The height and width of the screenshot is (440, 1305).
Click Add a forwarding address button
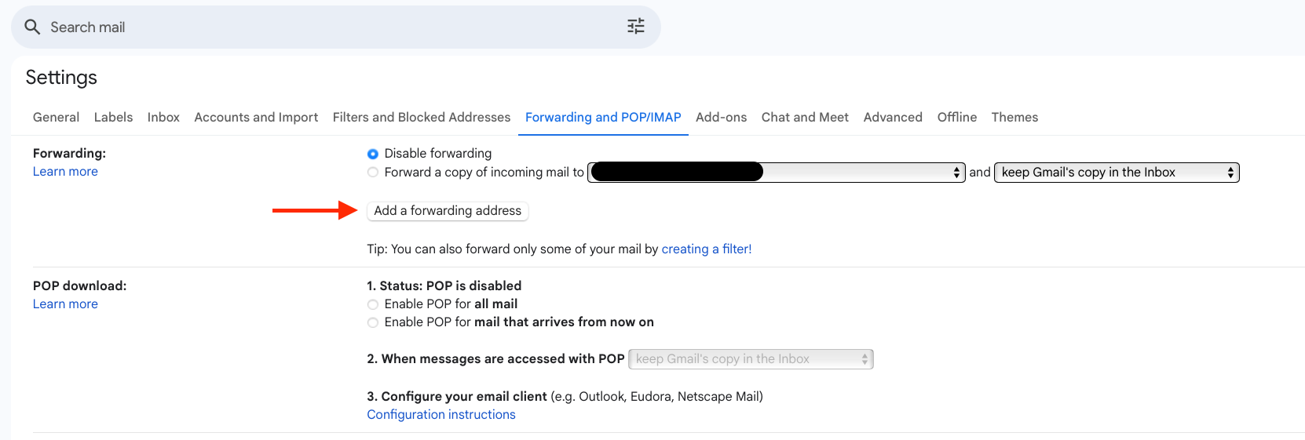(x=448, y=211)
